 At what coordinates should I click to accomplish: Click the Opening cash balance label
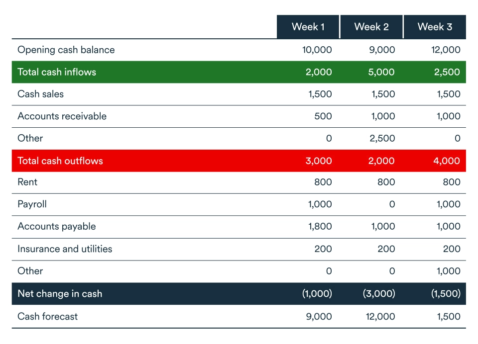point(66,50)
